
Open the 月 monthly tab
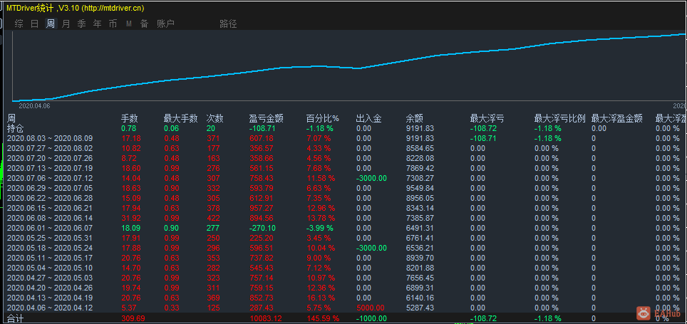(66, 23)
